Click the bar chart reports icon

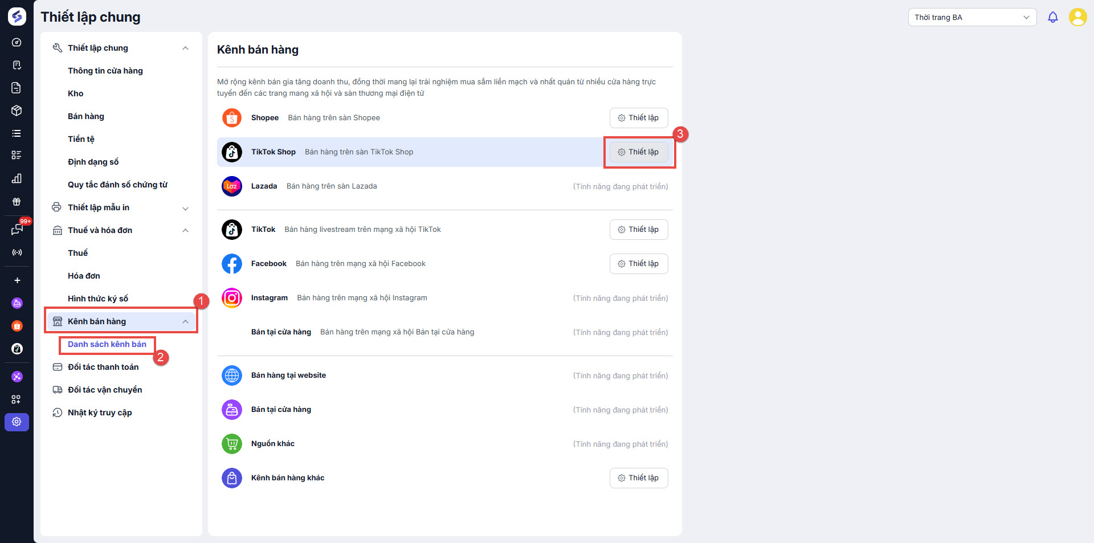[x=17, y=178]
